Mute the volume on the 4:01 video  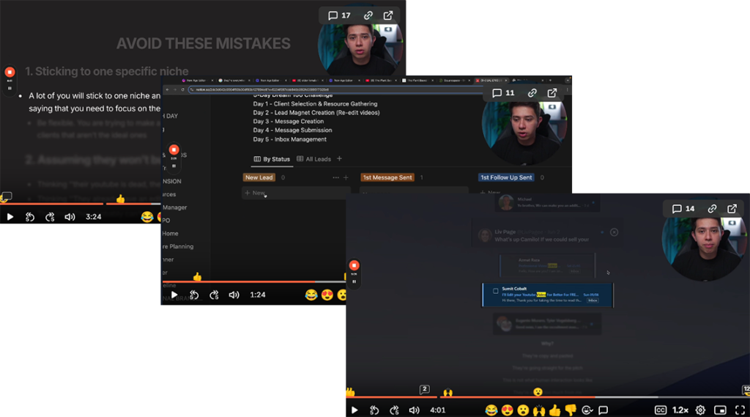414,410
